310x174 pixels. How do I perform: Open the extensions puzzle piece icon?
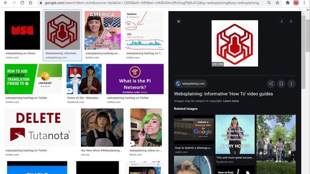pyautogui.click(x=288, y=3)
